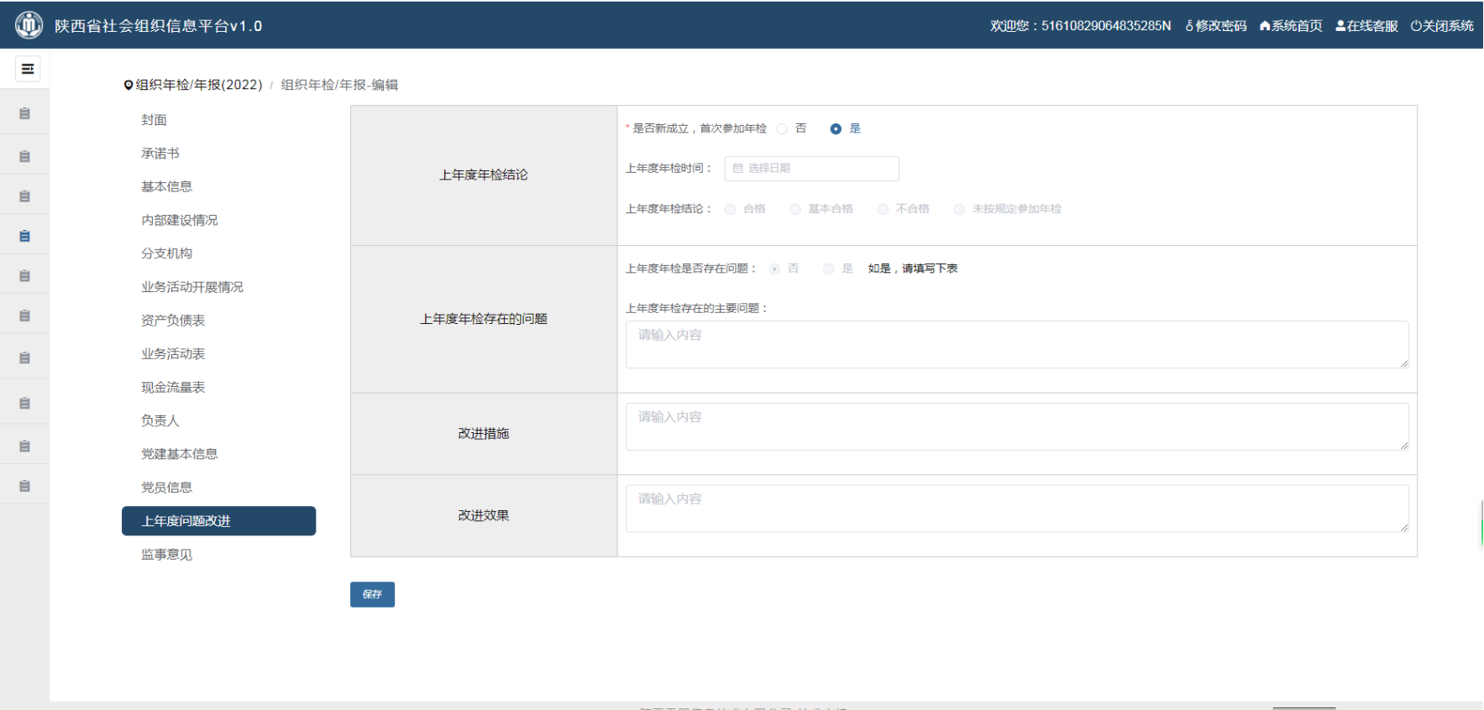
Task: Click the last clipboard icon in left rail
Action: pos(24,486)
